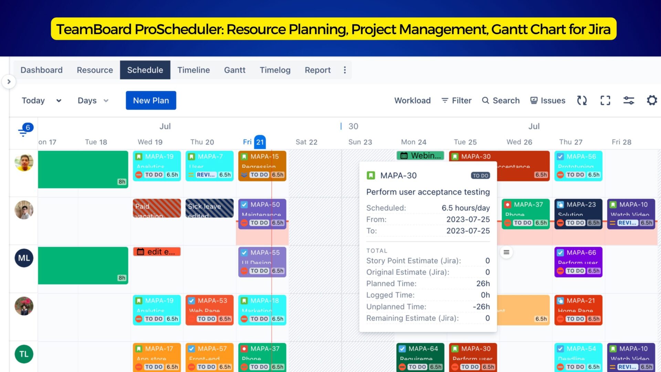Viewport: 661px width, 372px height.
Task: Expand the left sidebar arrow
Action: tap(9, 82)
